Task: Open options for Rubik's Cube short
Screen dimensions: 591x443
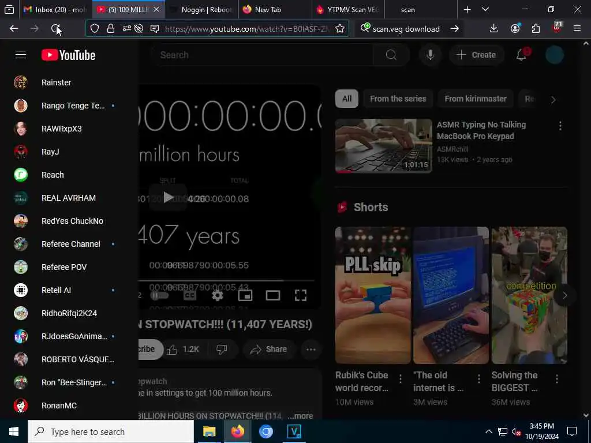Action: (401, 378)
